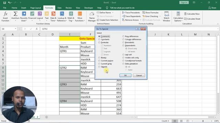Click the formula bar showing QTR2

tap(129, 29)
